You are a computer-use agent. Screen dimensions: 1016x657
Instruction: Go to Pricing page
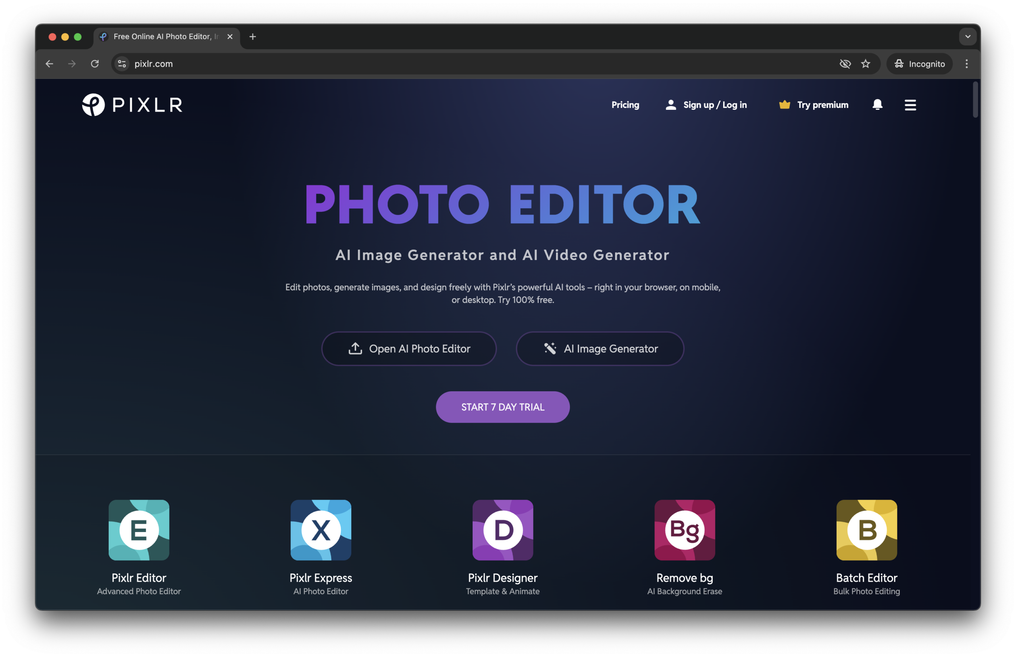(x=625, y=105)
